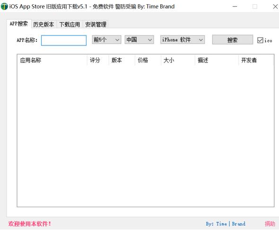Expand the 中国 country dropdown

point(139,40)
